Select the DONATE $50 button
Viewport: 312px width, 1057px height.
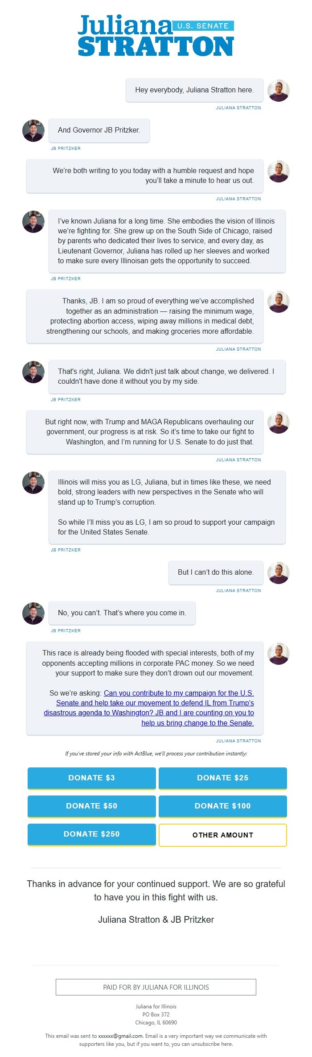tap(92, 807)
